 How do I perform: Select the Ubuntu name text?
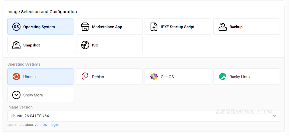(x=30, y=77)
